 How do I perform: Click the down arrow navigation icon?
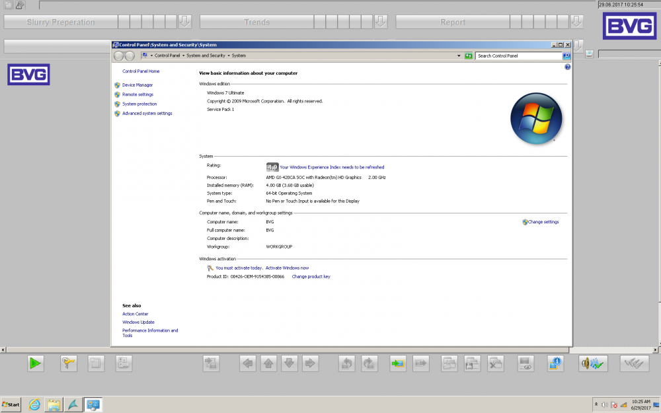tap(290, 363)
